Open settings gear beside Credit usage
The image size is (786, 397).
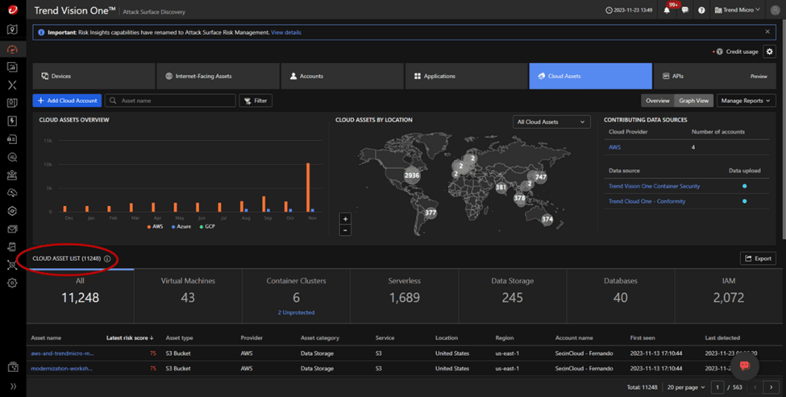(769, 52)
